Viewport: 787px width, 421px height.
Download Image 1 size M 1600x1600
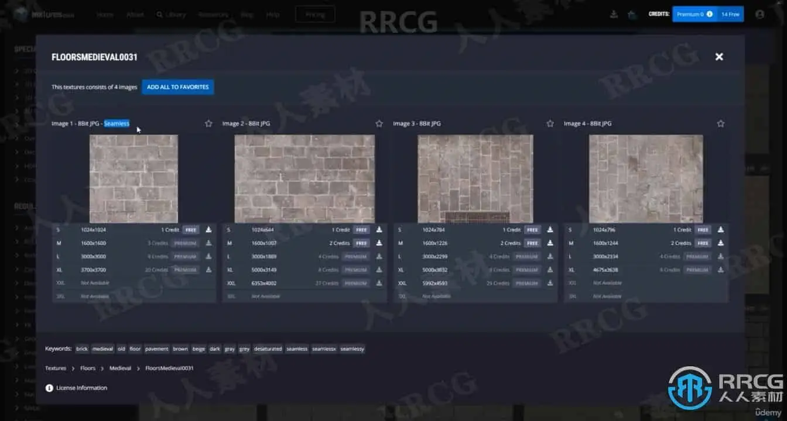point(208,243)
